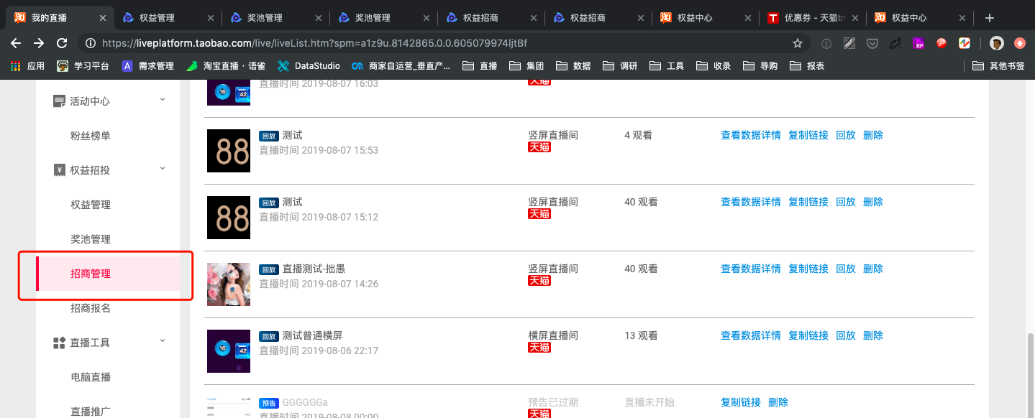Open the purple RP extension icon
This screenshot has height=418, width=1035.
coord(919,43)
